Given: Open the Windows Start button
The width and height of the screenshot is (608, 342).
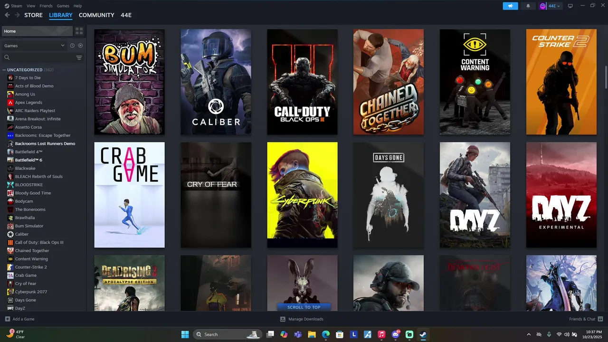Looking at the screenshot, I should click(185, 334).
